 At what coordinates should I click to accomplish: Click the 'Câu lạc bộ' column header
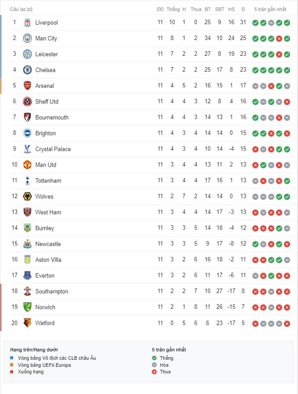[x=21, y=9]
